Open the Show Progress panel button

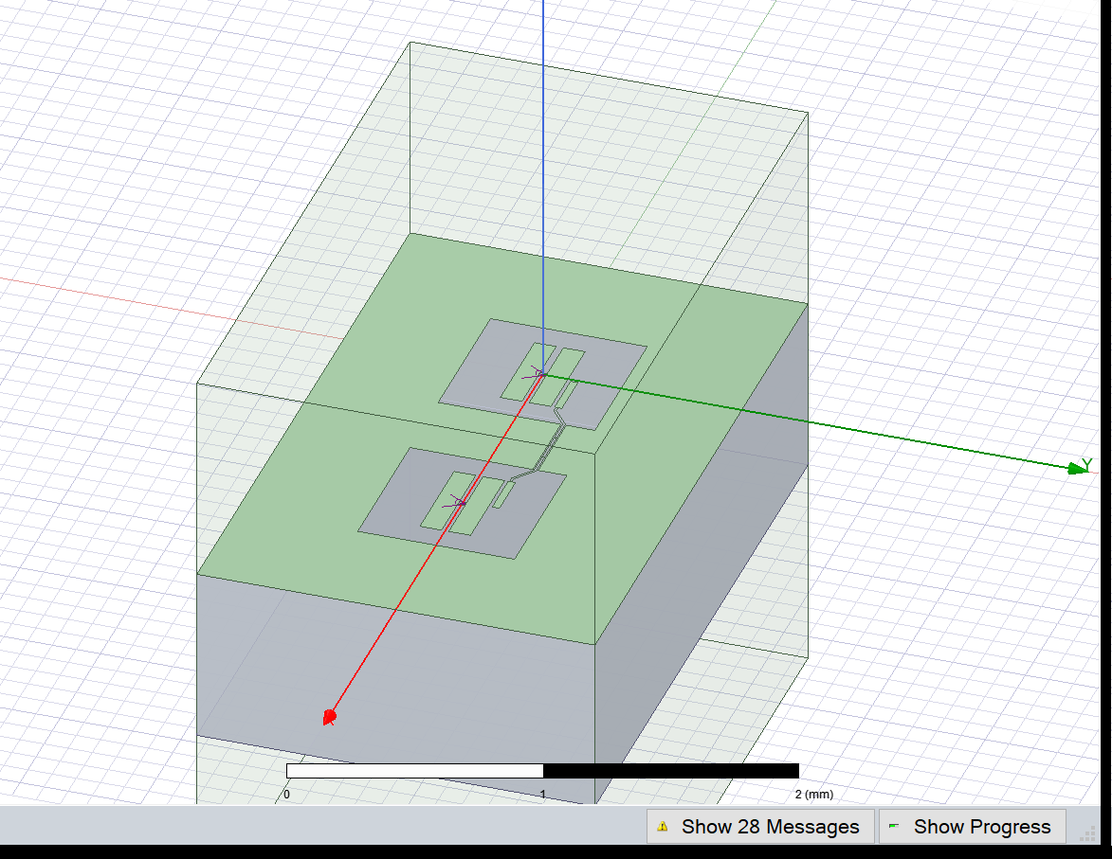(973, 827)
